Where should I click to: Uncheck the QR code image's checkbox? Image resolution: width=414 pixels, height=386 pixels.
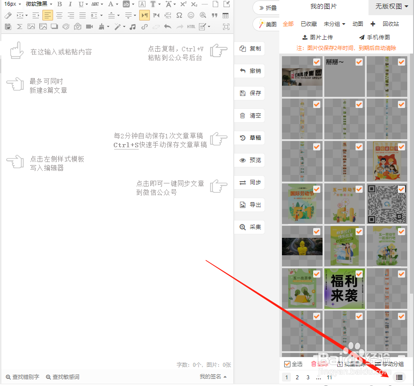[x=401, y=189]
